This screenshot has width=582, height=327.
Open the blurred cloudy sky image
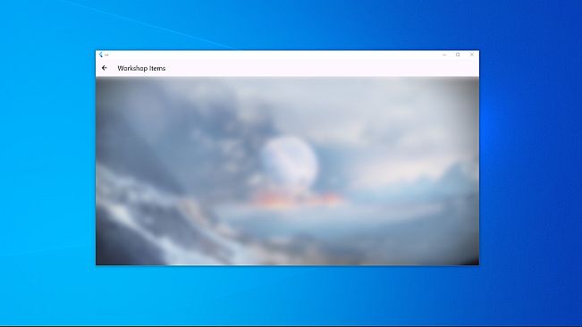tap(287, 171)
